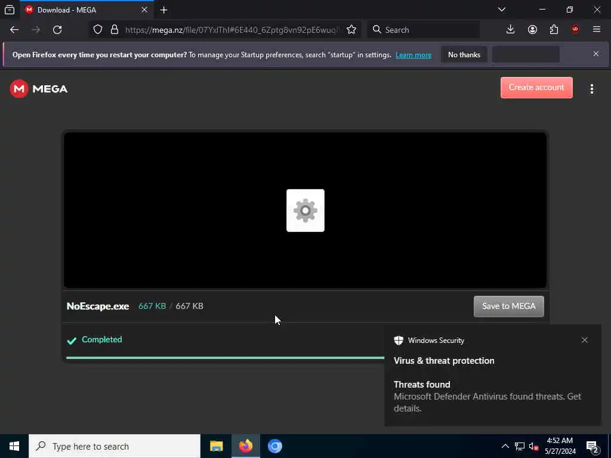Bookmark this page with star icon
Viewport: 611px width, 458px height.
[351, 30]
